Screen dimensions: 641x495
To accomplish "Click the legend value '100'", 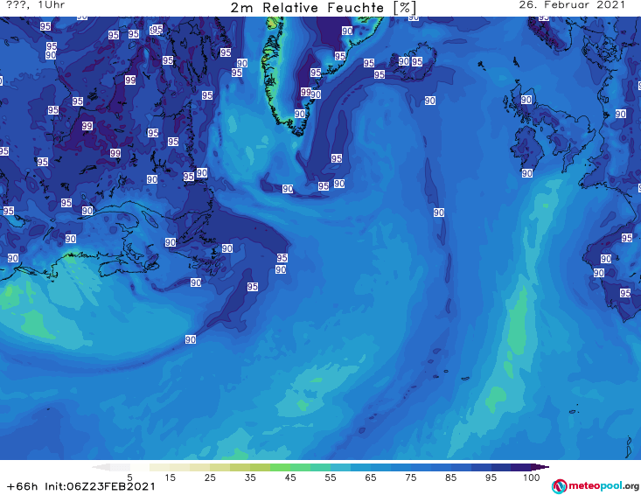I will point(531,478).
